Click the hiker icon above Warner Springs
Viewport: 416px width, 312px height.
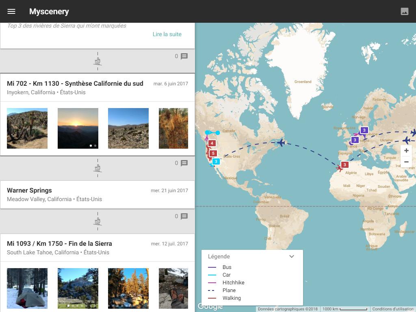click(97, 168)
